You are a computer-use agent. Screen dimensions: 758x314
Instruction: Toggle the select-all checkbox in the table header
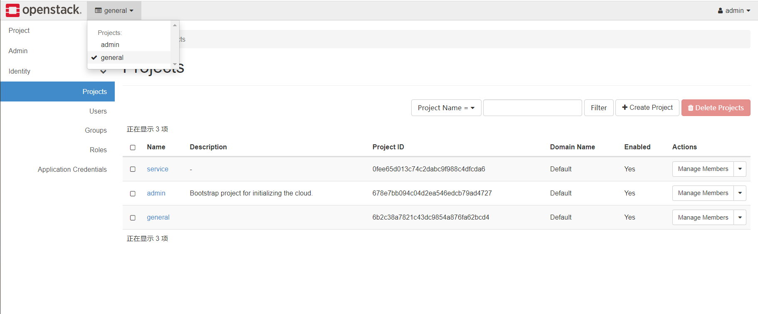click(133, 147)
